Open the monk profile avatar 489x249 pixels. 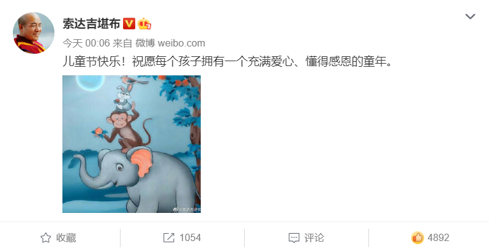point(34,33)
